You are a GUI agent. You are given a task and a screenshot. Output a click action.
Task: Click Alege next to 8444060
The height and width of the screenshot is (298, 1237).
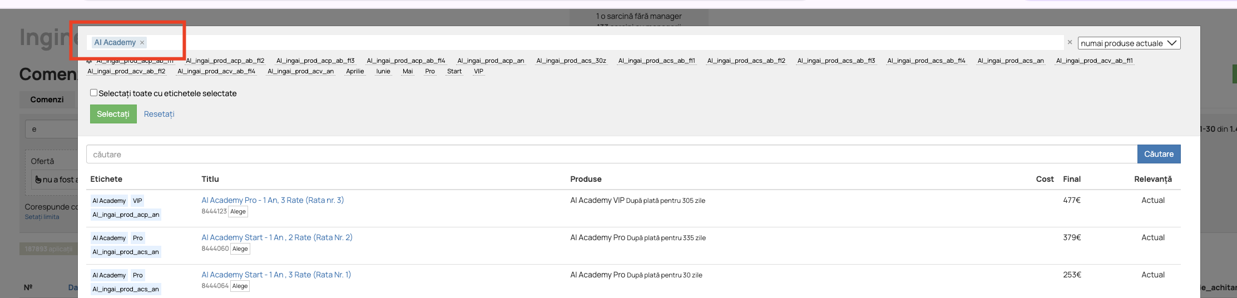coord(240,249)
